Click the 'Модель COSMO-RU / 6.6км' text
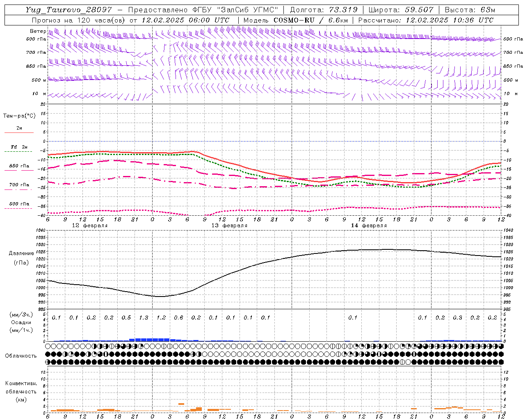 (x=296, y=20)
